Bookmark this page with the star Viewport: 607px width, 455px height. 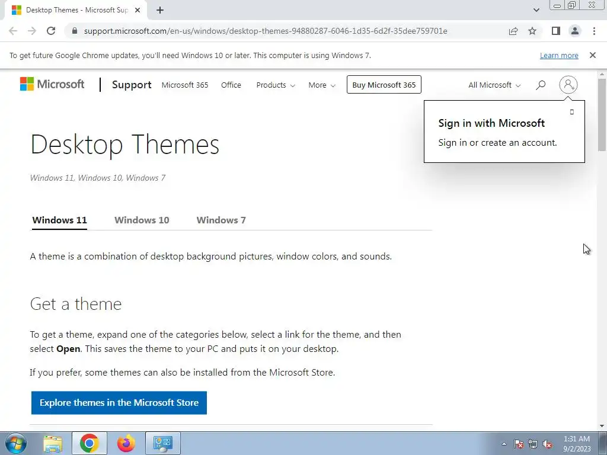(532, 31)
